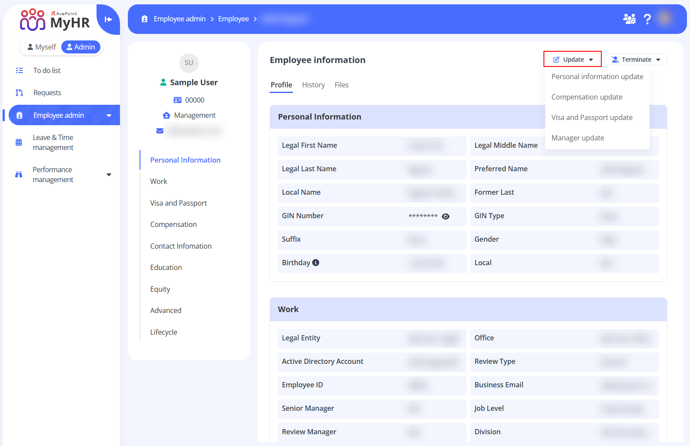Switch to the Admin view
Viewport: 690px width, 446px height.
[81, 47]
